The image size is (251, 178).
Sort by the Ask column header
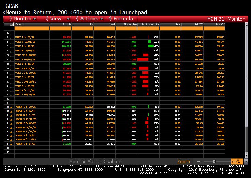click(x=104, y=24)
